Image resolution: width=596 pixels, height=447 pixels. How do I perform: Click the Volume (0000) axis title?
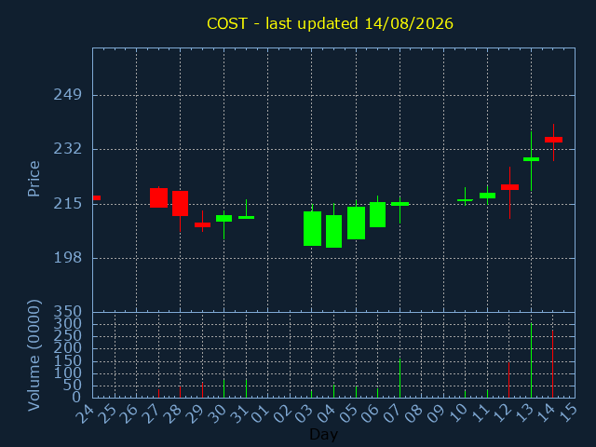34,356
